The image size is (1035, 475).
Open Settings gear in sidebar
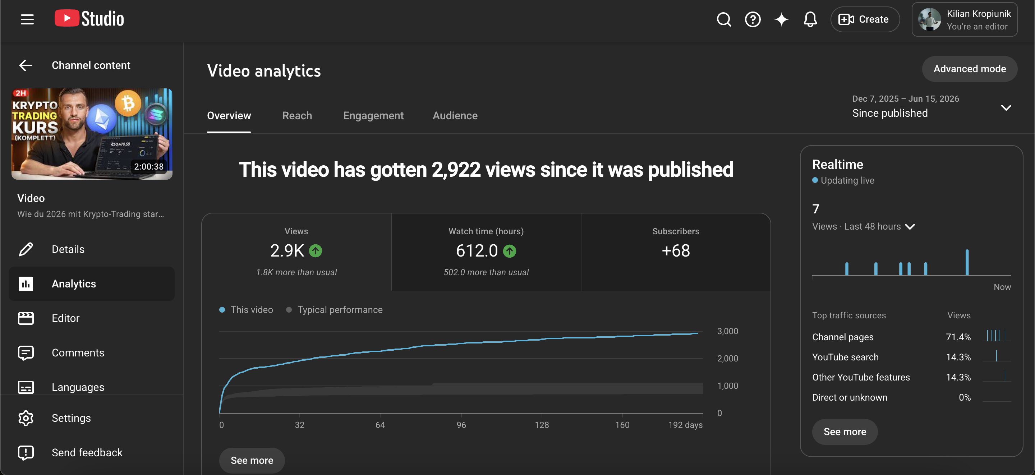pyautogui.click(x=26, y=418)
